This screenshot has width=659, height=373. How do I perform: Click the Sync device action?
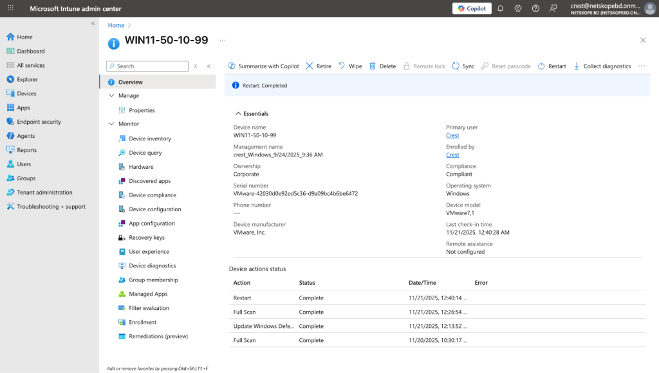click(463, 66)
